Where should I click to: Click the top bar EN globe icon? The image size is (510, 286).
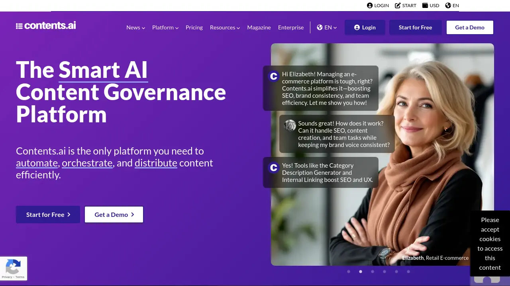pos(448,6)
